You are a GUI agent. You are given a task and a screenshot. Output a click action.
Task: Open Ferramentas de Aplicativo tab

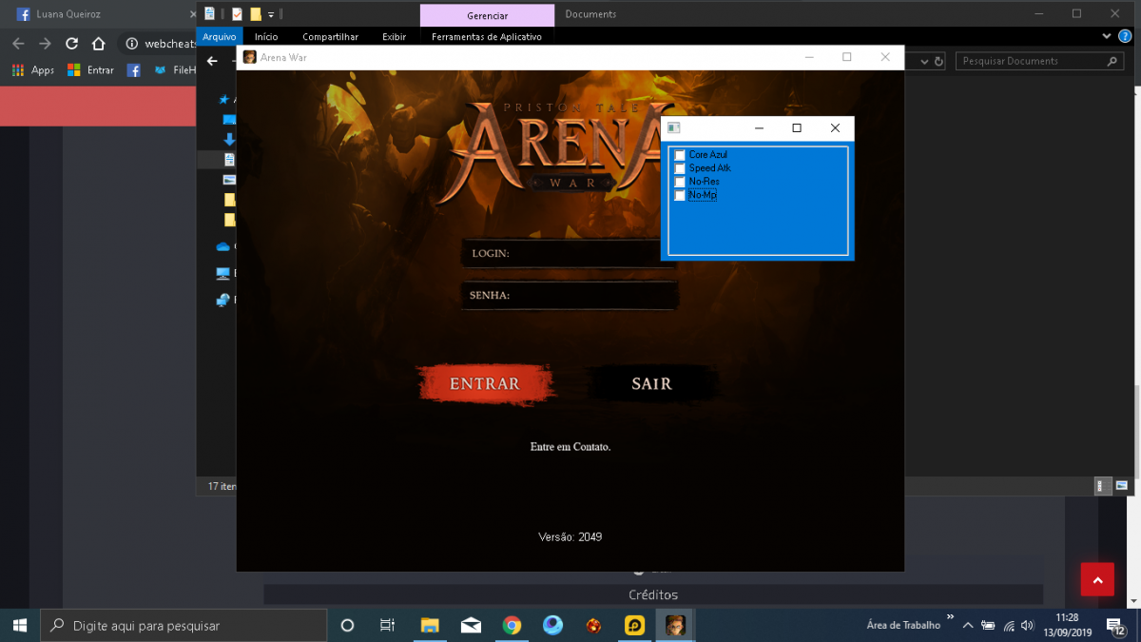(487, 37)
